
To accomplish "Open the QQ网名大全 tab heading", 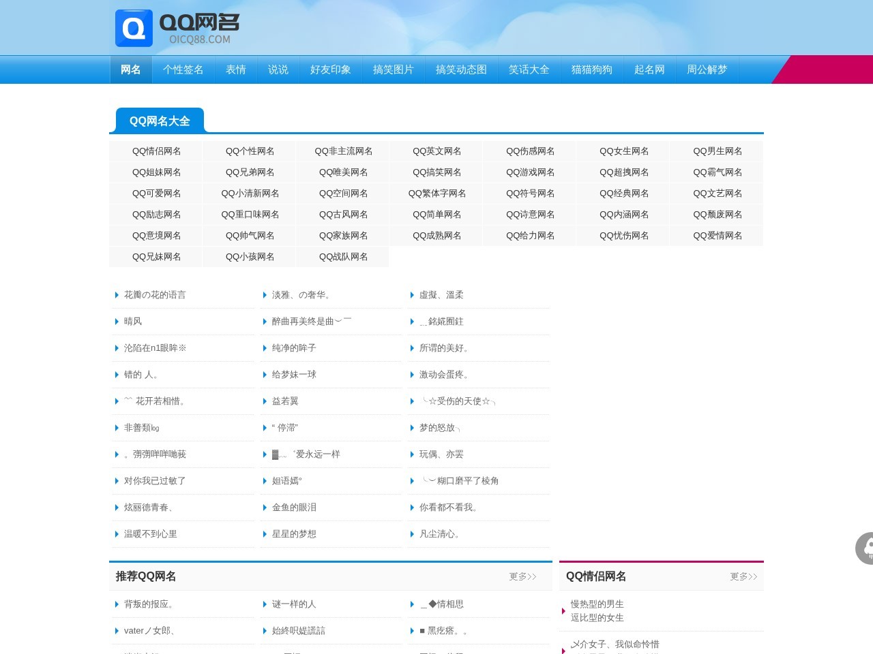I will [160, 121].
